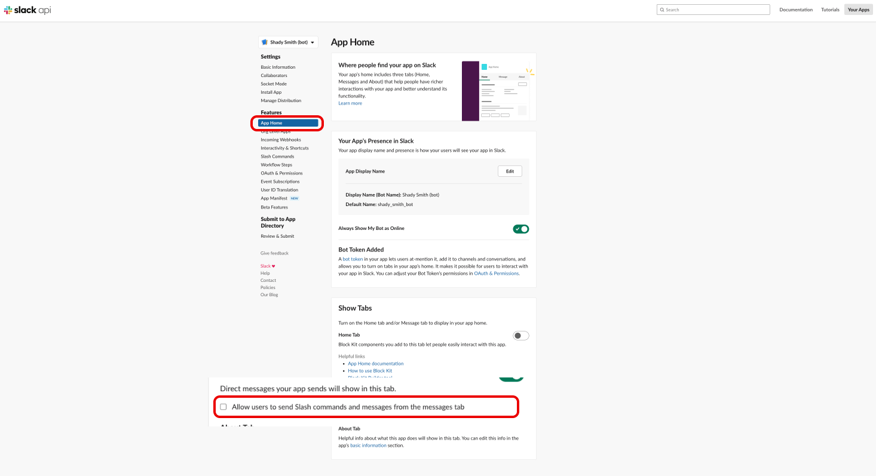The width and height of the screenshot is (876, 476).
Task: Click the 'Show Tabs' heading
Action: point(355,308)
